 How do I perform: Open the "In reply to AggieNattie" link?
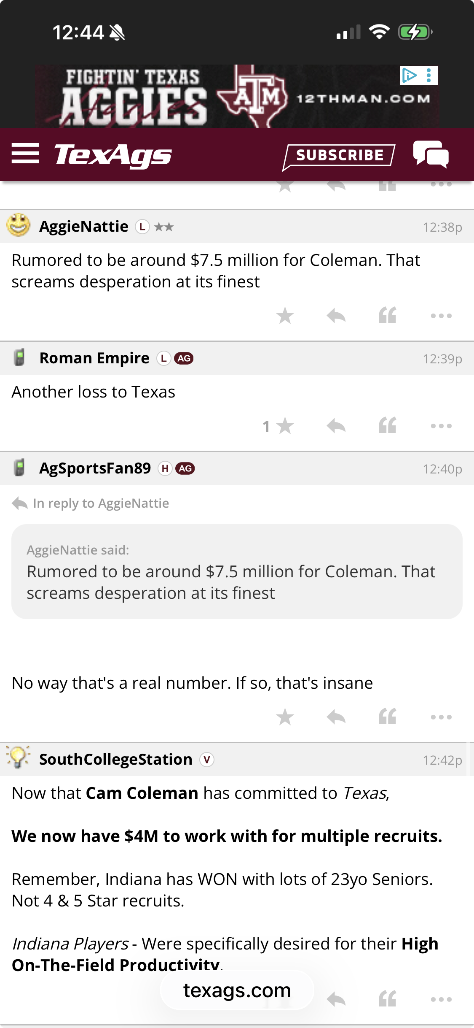(x=101, y=503)
